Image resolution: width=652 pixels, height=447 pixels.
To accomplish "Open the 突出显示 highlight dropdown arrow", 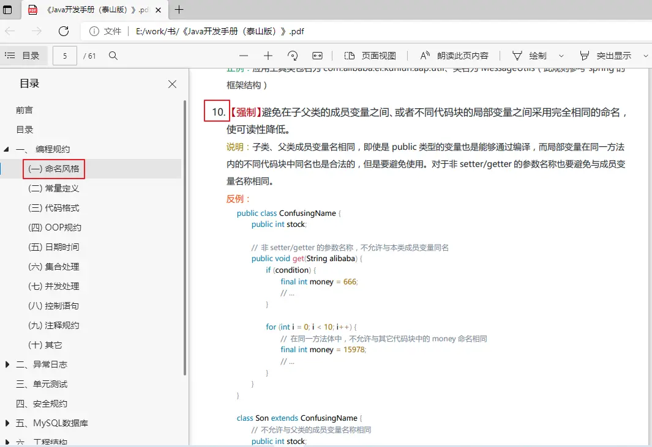I will click(x=646, y=56).
